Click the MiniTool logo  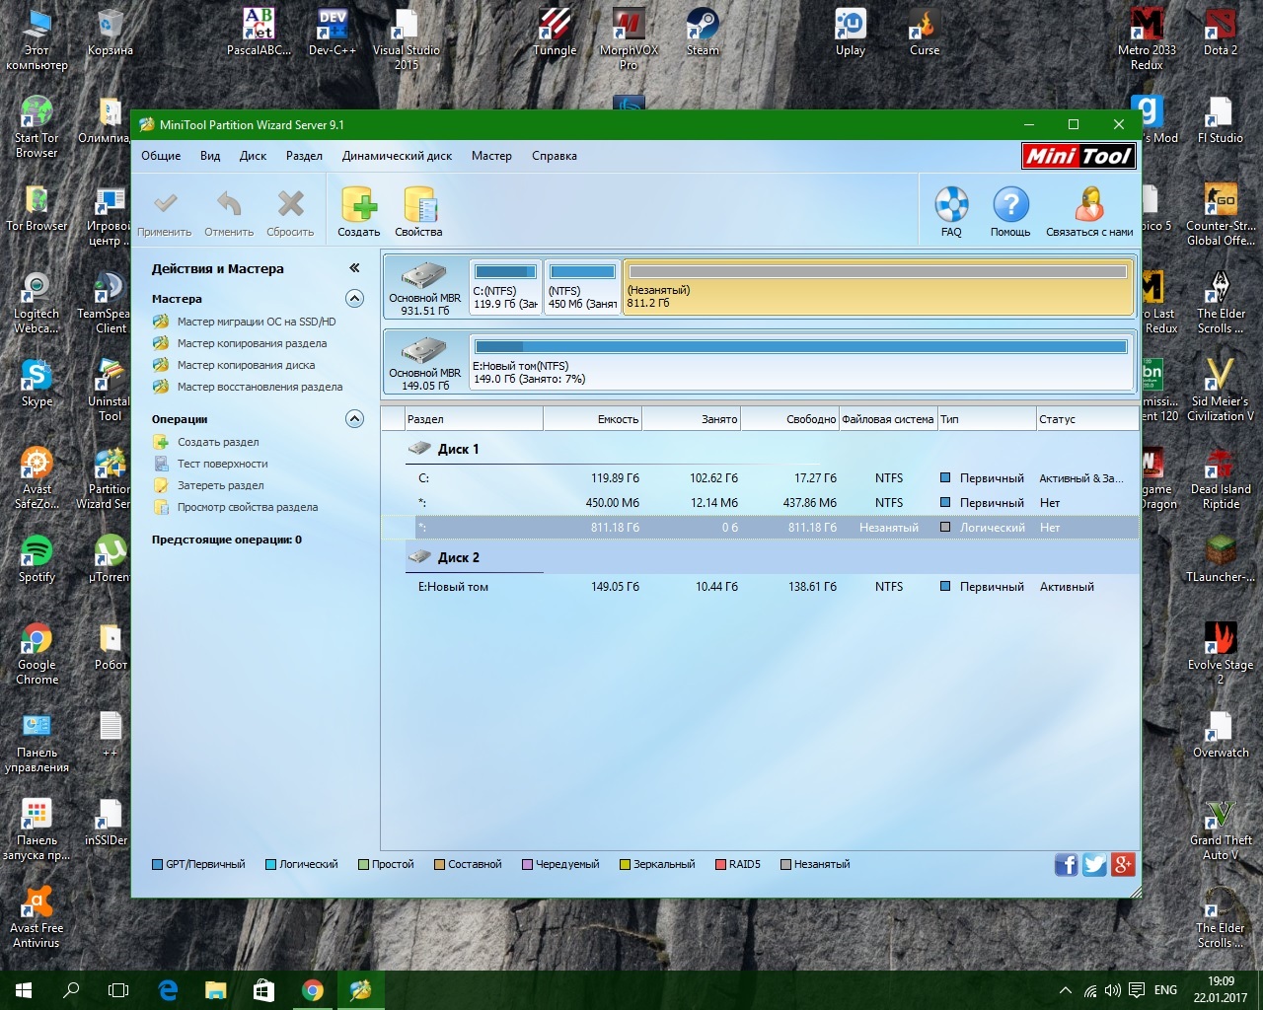pos(1078,156)
